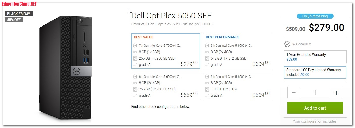Decrease quantity with the minus button
Image resolution: width=355 pixels, height=128 pixels.
pyautogui.click(x=294, y=93)
